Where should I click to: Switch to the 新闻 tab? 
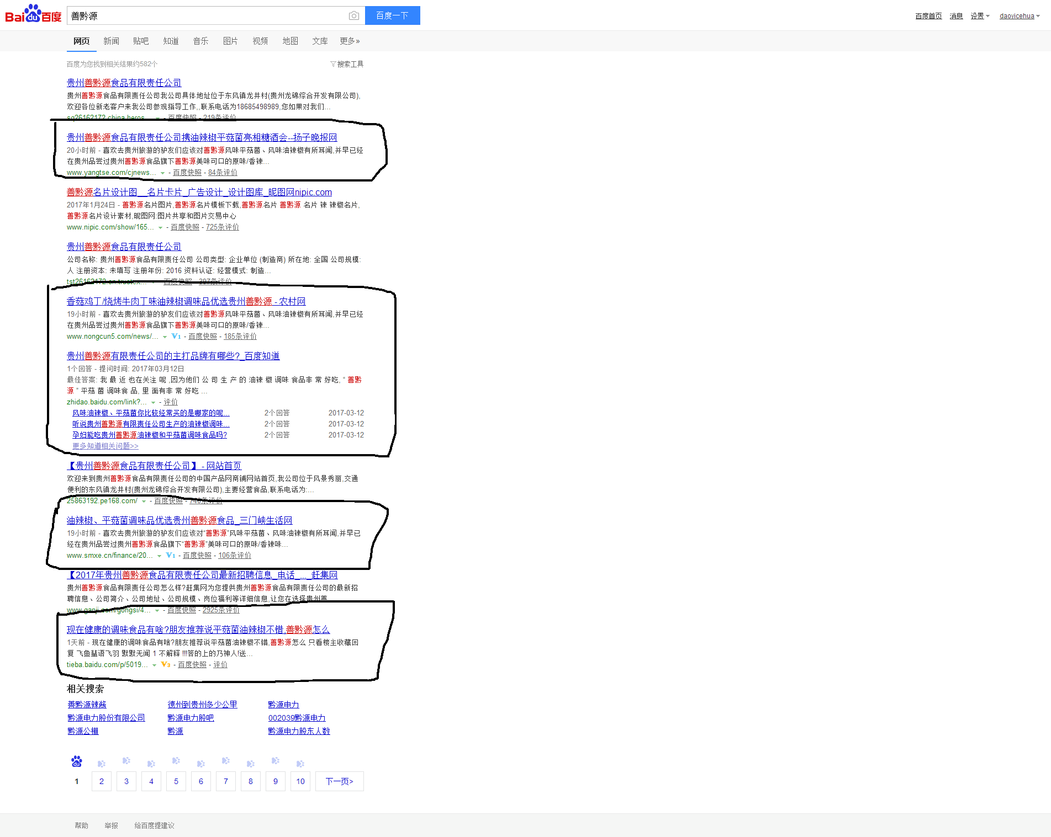[x=111, y=41]
